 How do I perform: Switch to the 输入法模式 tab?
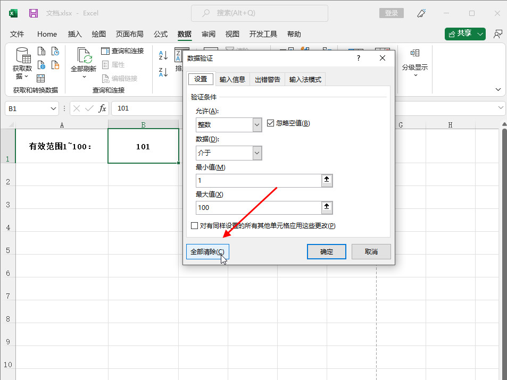tap(305, 80)
